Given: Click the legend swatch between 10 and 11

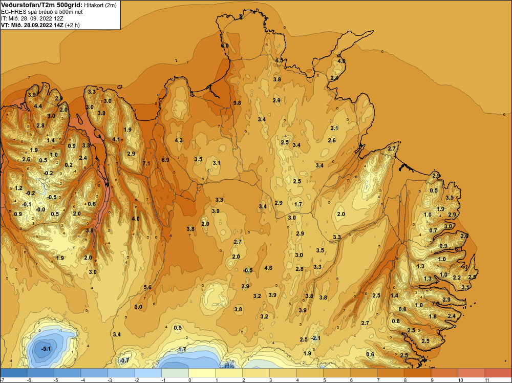Looking at the screenshot, I should click(x=472, y=373).
